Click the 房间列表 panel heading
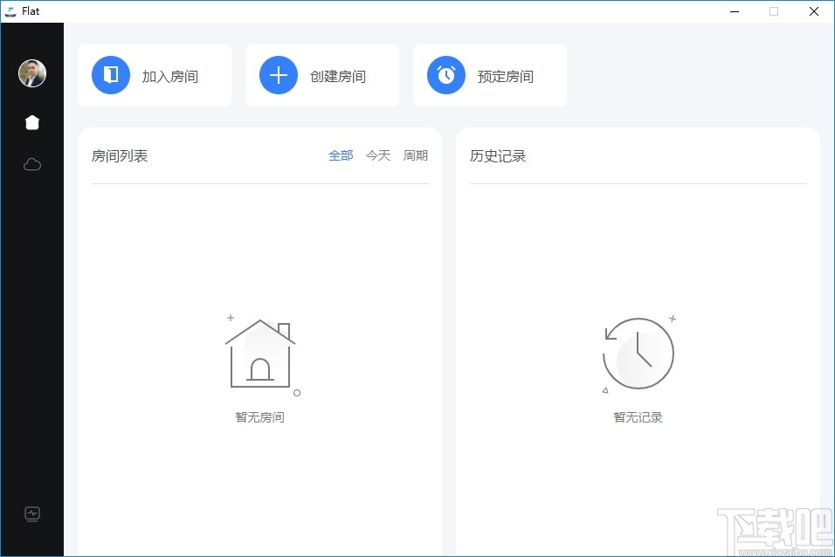The image size is (835, 557). tap(120, 155)
